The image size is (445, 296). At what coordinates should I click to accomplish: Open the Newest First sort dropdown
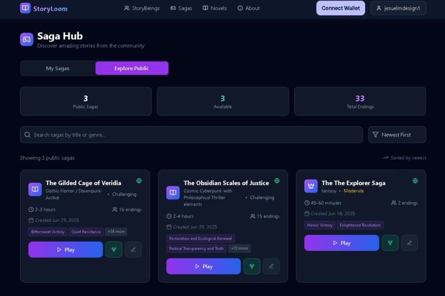tap(397, 135)
